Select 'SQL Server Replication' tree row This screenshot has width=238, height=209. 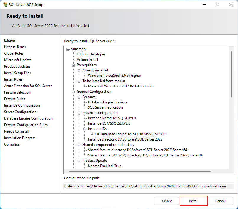point(105,107)
